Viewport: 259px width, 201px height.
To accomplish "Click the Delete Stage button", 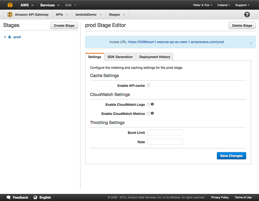I will (242, 26).
